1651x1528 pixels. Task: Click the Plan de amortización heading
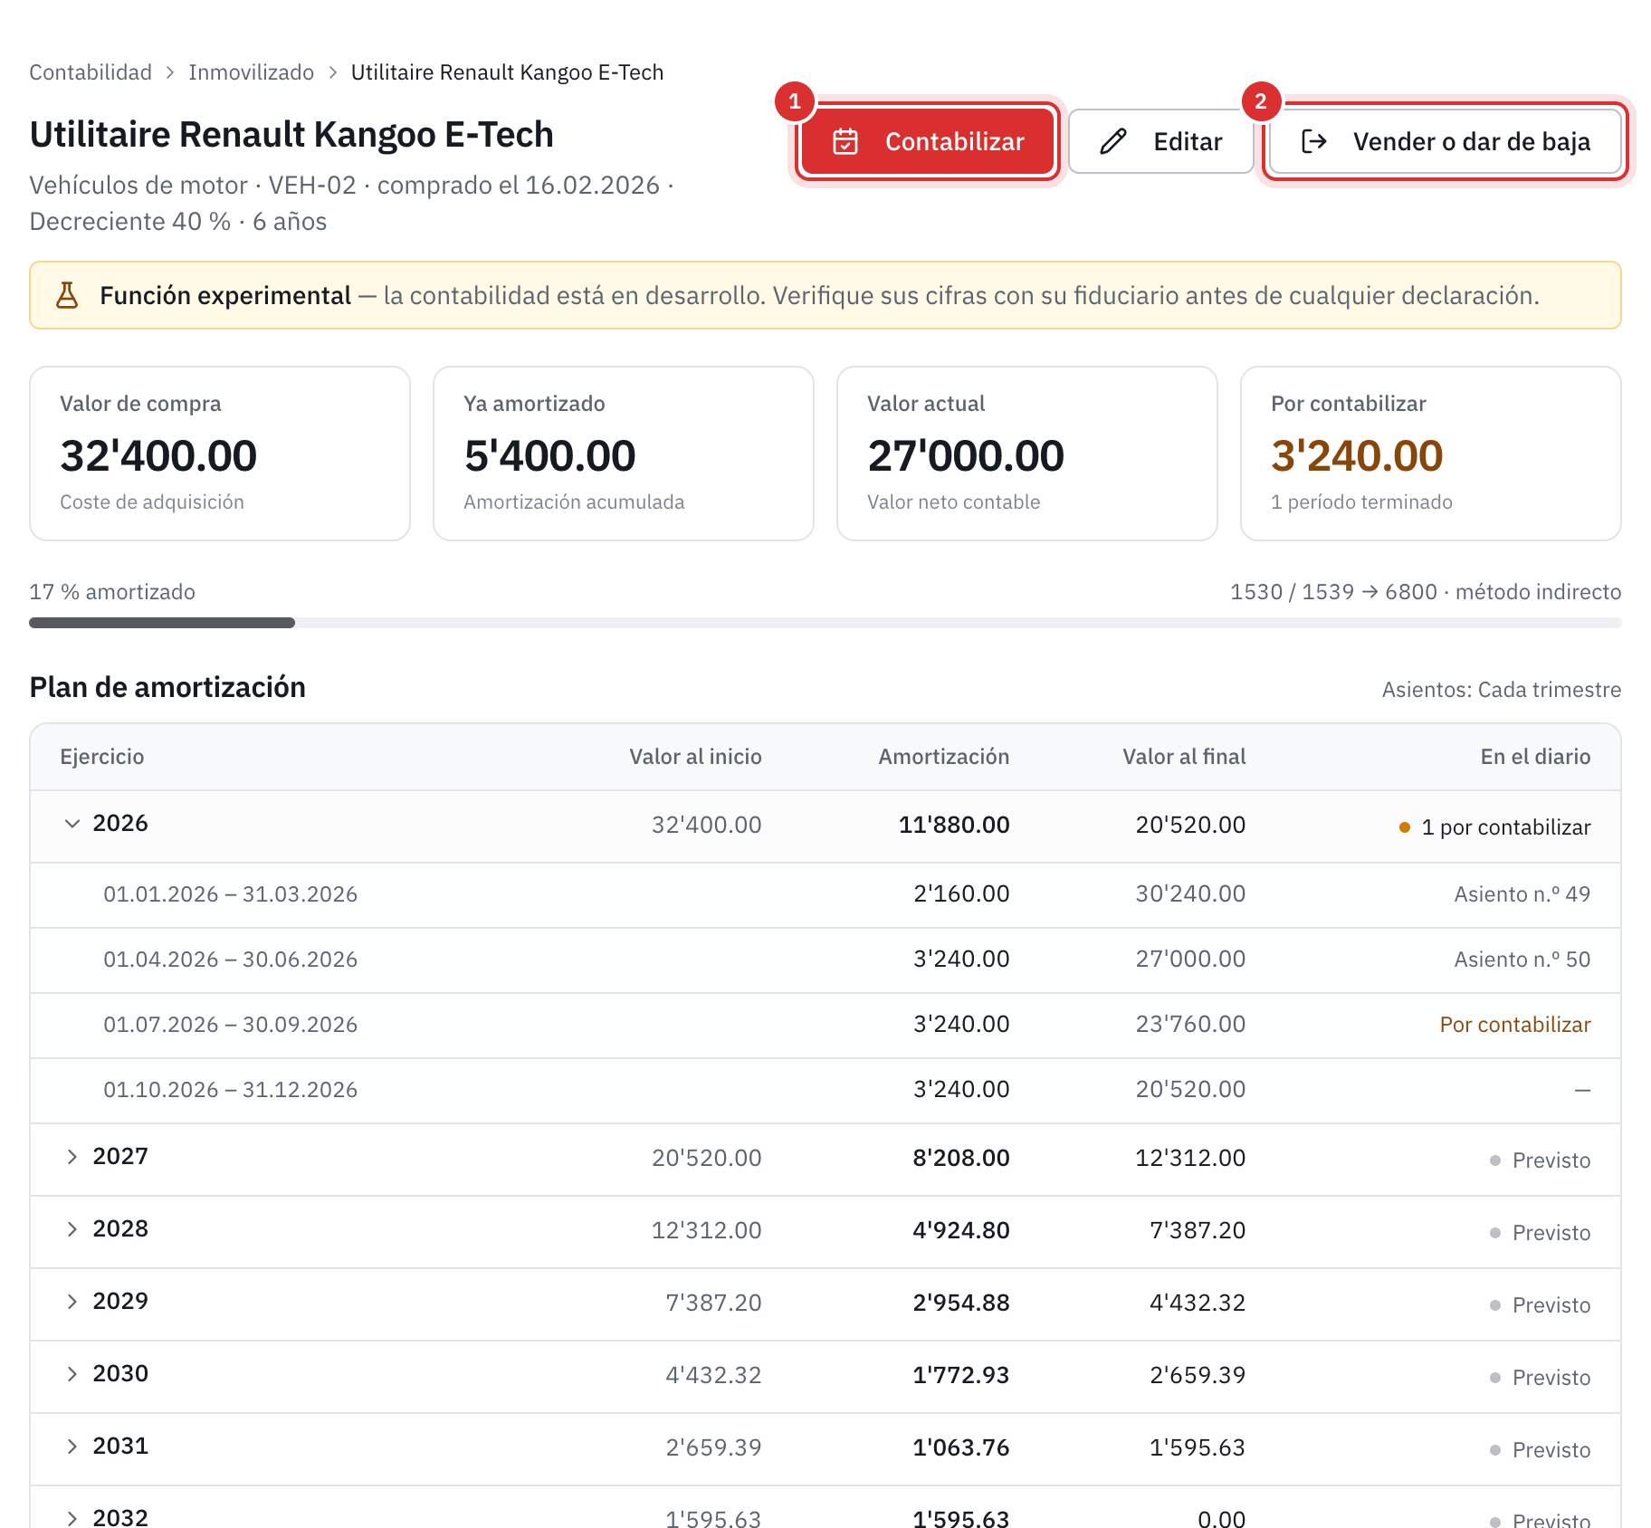tap(167, 687)
